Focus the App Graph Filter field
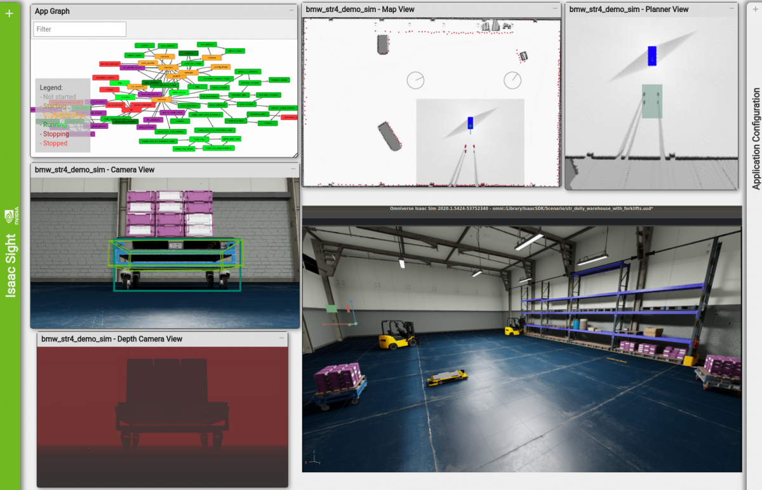Image resolution: width=762 pixels, height=490 pixels. click(80, 29)
